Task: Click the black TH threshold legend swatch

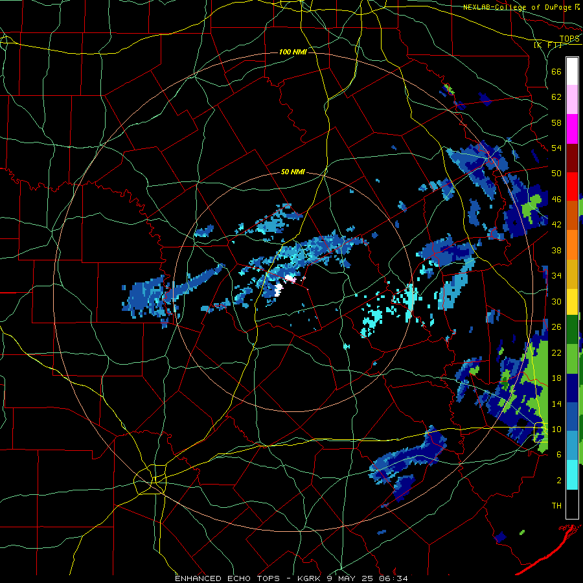Action: click(572, 504)
